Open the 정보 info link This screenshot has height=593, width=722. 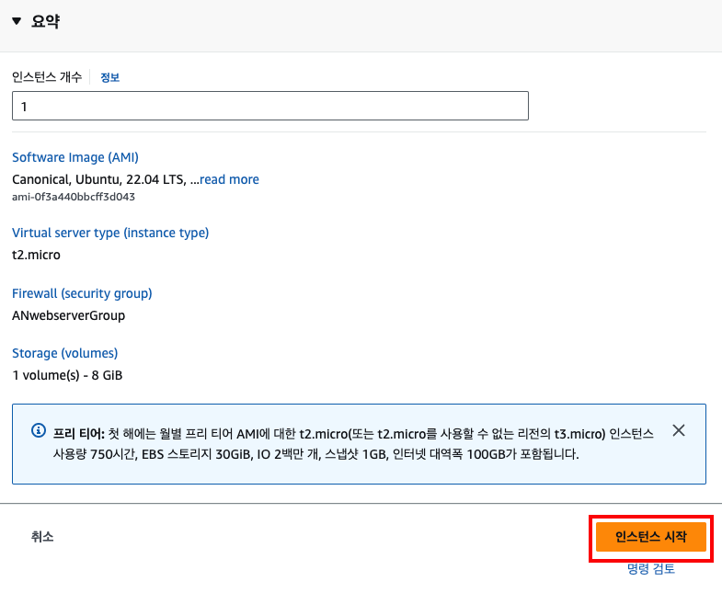click(110, 77)
